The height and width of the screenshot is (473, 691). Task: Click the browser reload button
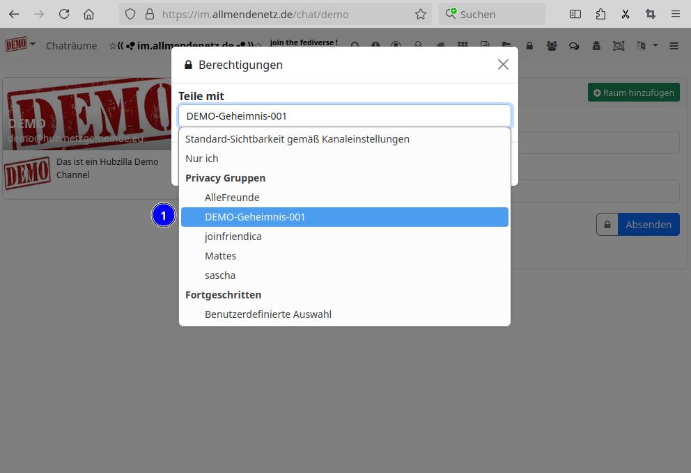click(x=64, y=14)
